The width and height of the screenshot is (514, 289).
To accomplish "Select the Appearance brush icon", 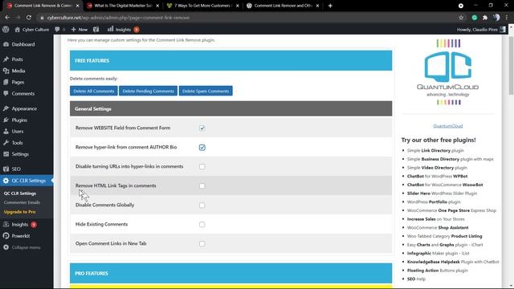I will 6,108.
